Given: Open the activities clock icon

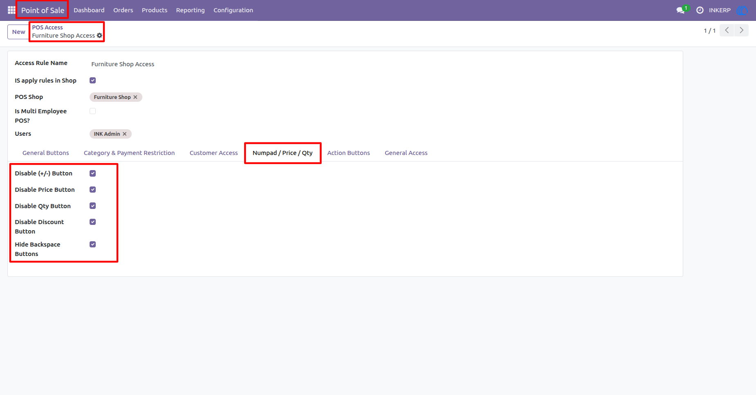Looking at the screenshot, I should [x=700, y=10].
